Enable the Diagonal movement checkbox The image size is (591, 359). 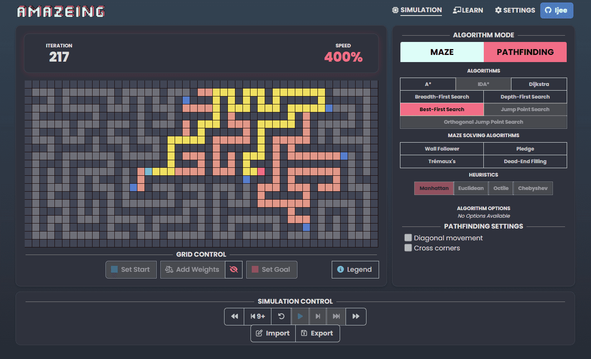408,238
